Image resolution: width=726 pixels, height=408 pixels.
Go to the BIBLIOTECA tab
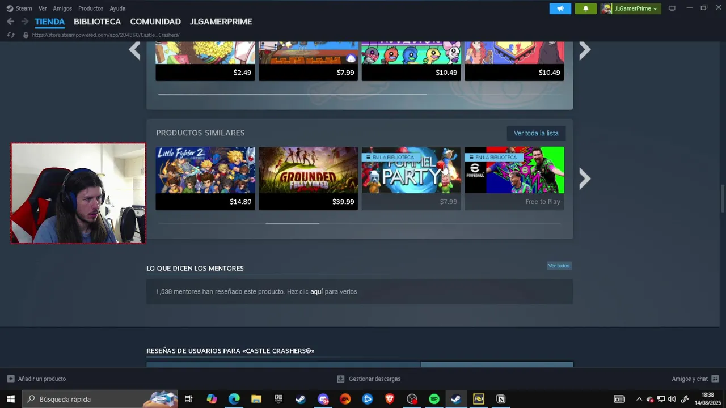(x=97, y=22)
